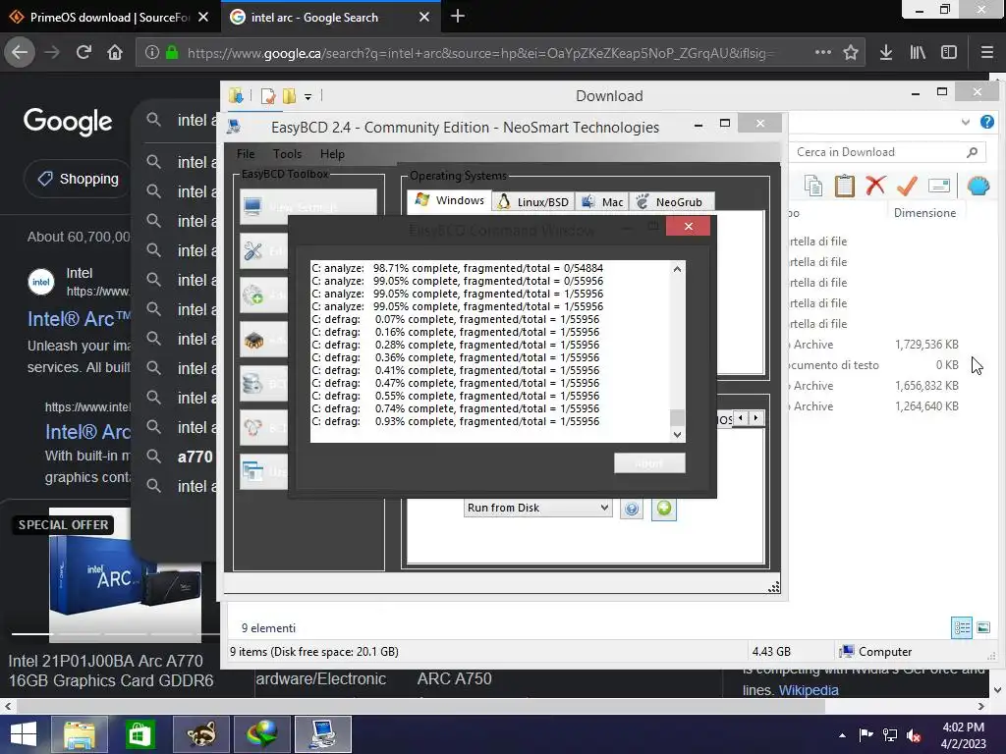Open Windows Start button
Screen dimensions: 1006x754
click(x=24, y=734)
